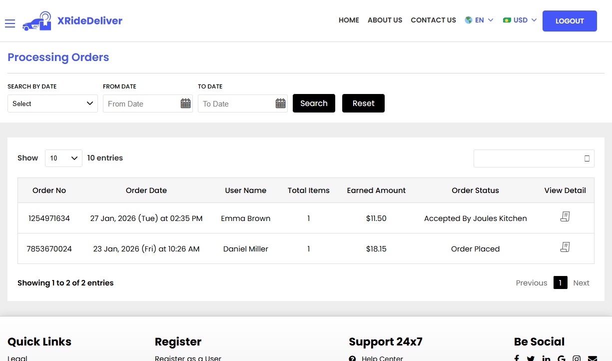Open the hamburger menu icon
The width and height of the screenshot is (612, 361).
click(10, 23)
